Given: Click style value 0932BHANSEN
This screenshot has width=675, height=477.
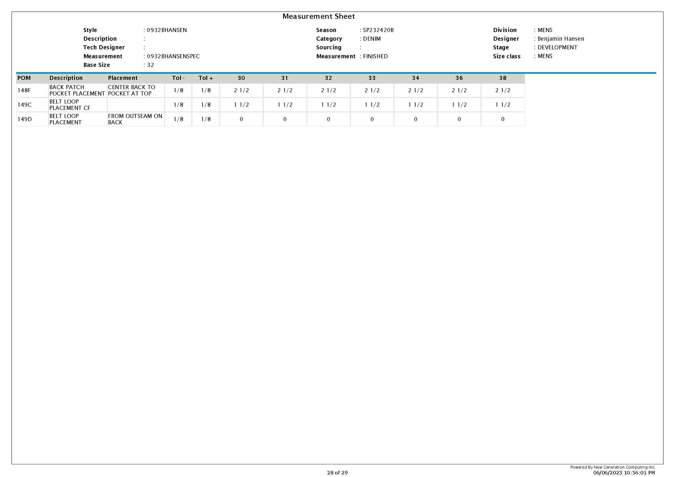Looking at the screenshot, I should point(167,30).
